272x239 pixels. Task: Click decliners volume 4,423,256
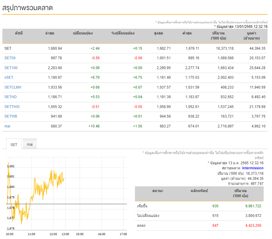pyautogui.click(x=253, y=226)
